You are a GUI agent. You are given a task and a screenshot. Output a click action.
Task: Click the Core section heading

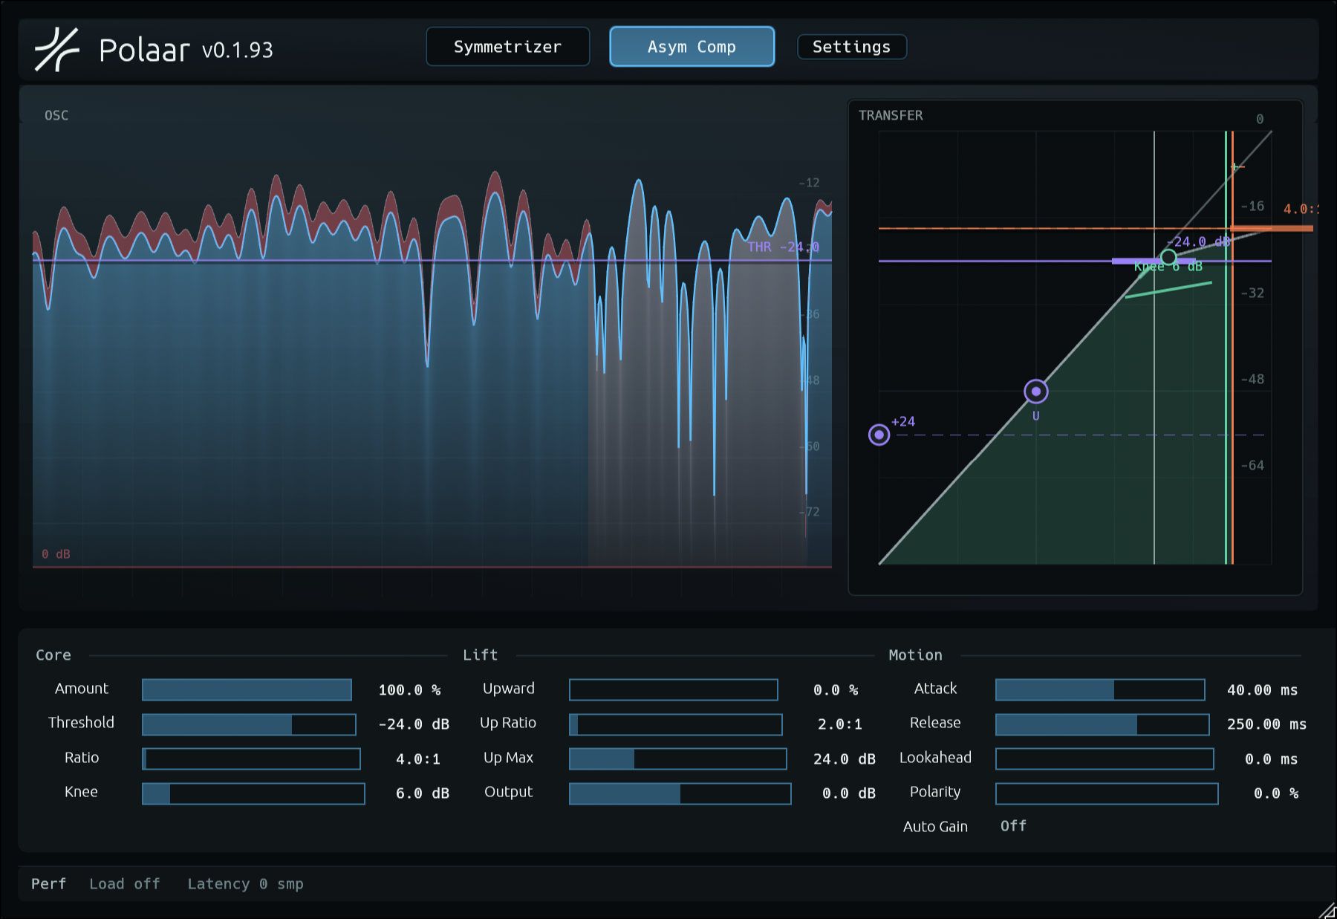coord(53,655)
